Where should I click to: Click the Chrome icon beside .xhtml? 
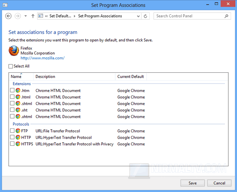point(18,117)
